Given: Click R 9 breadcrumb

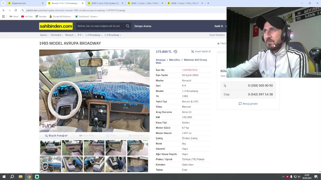Looking at the screenshot, I should pyautogui.click(x=79, y=35).
